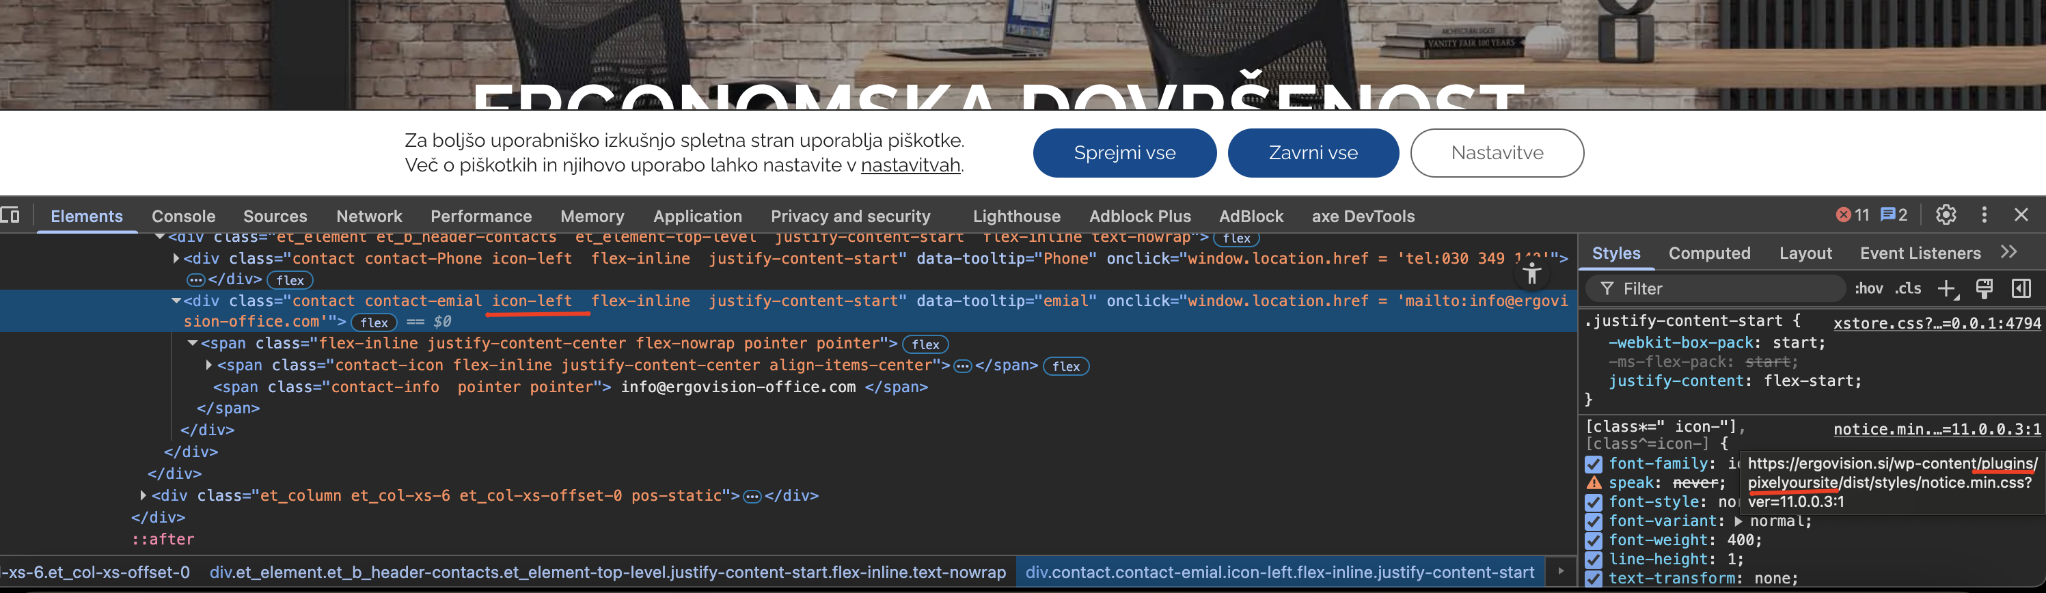Image resolution: width=2046 pixels, height=593 pixels.
Task: Click flex badge on contact-emial div
Action: (x=374, y=322)
